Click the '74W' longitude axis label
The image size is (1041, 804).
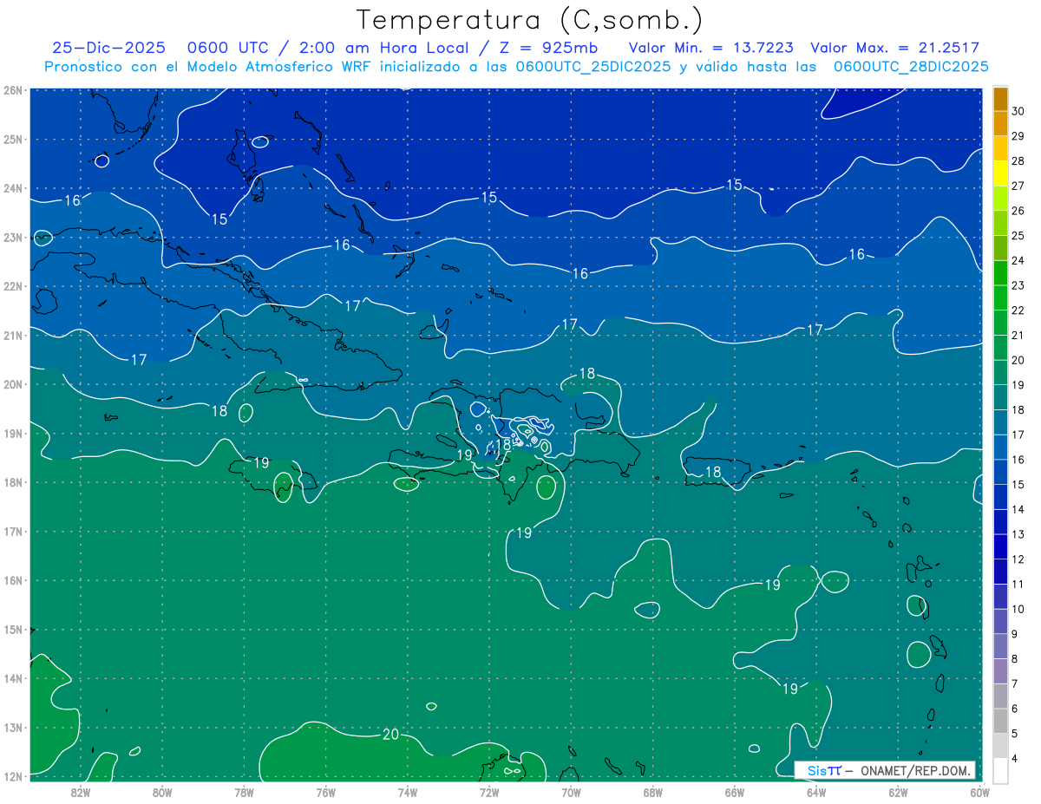[408, 792]
